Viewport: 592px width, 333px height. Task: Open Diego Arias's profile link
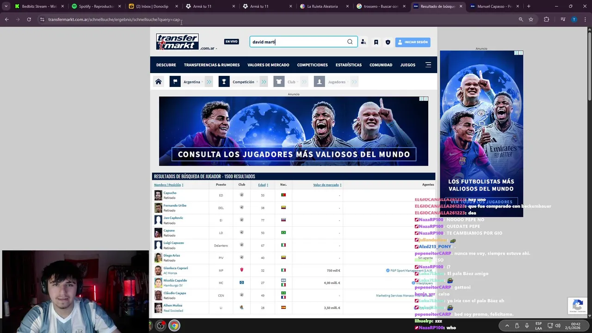tap(172, 255)
